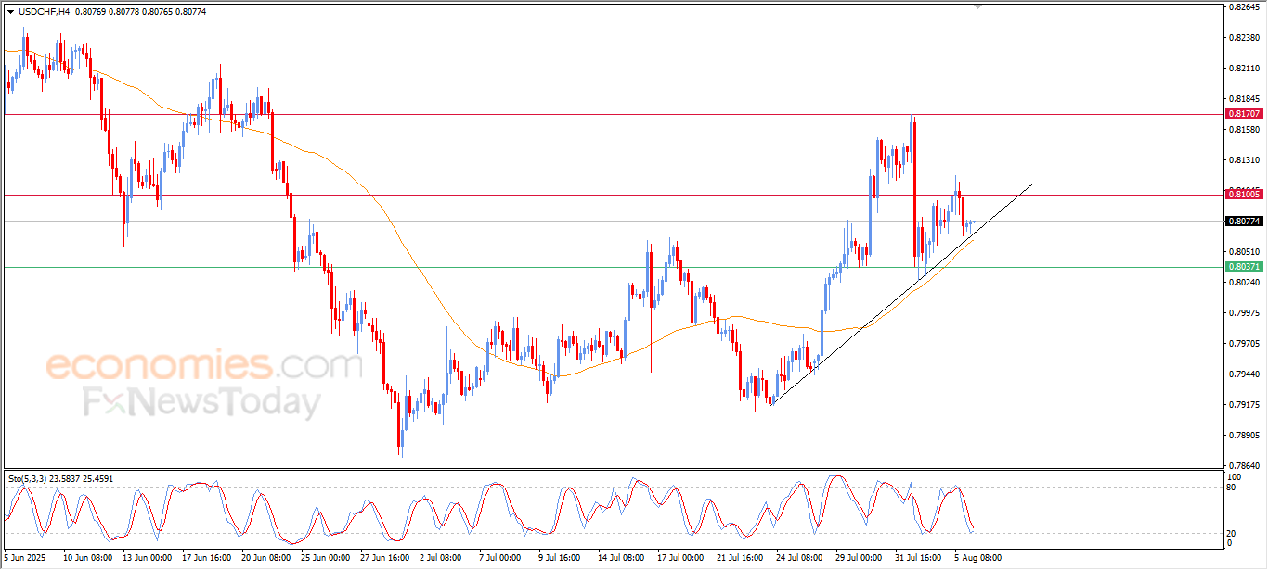Click the 0.82645 price axis value

pyautogui.click(x=1244, y=7)
